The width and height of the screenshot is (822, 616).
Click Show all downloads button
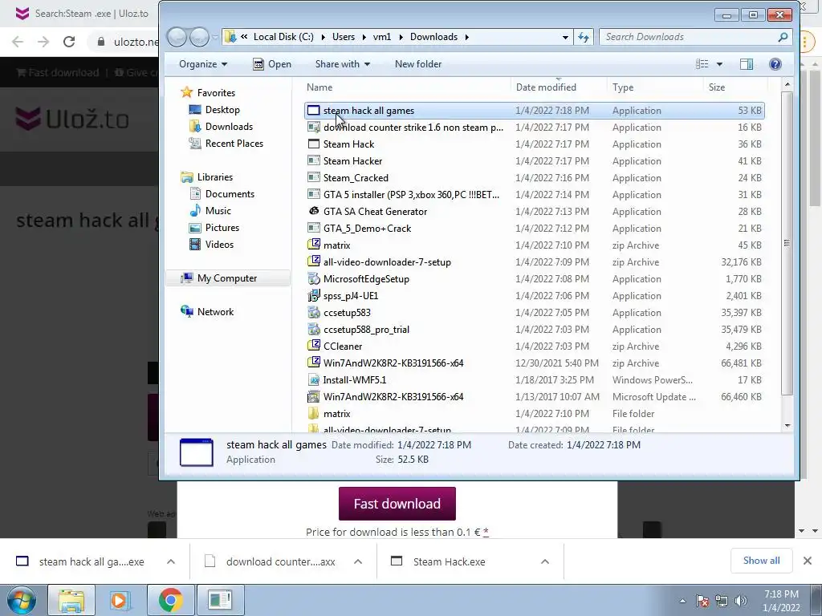761,561
